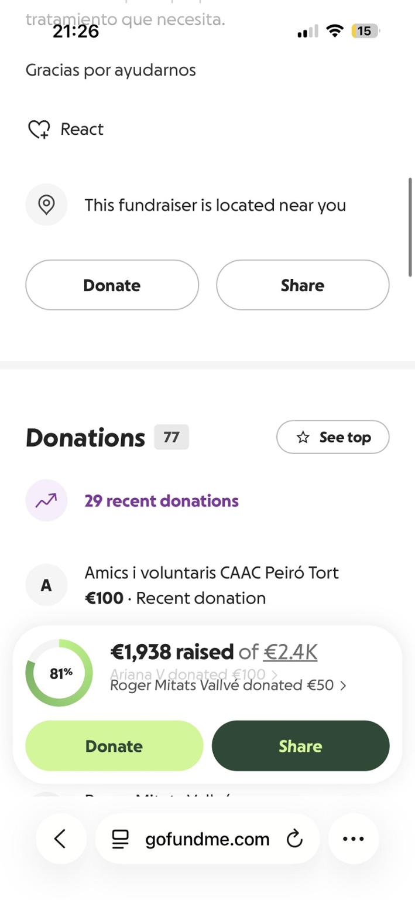Tap the gofundme.com address bar

coord(207,839)
